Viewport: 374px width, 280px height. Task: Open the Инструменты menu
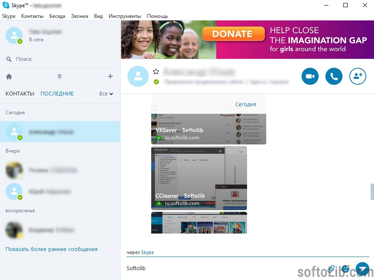[x=125, y=16]
